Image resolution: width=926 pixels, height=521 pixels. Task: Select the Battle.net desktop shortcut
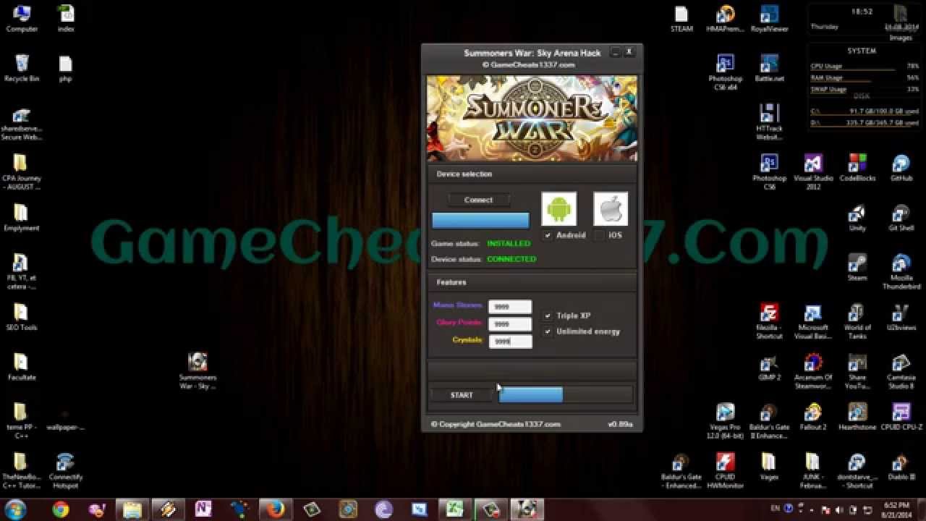[769, 68]
